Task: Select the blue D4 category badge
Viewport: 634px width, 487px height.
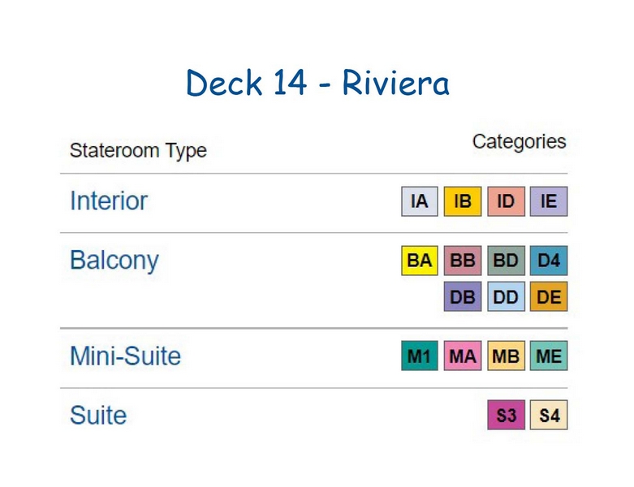Action: 549,261
